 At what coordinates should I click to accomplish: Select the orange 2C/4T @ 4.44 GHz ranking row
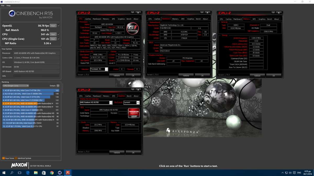[31, 104]
